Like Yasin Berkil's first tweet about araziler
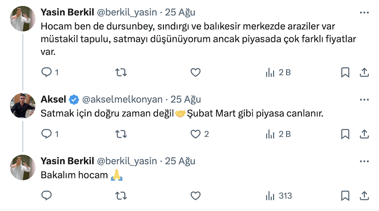The image size is (379, 211). click(x=195, y=73)
